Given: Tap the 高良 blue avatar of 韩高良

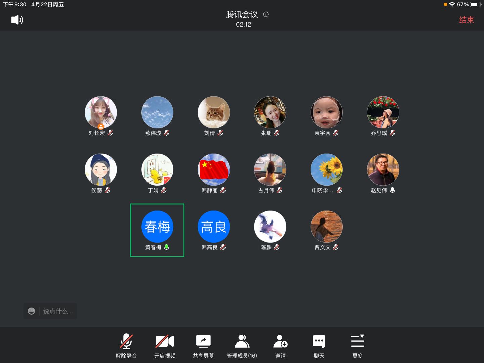Looking at the screenshot, I should 214,227.
